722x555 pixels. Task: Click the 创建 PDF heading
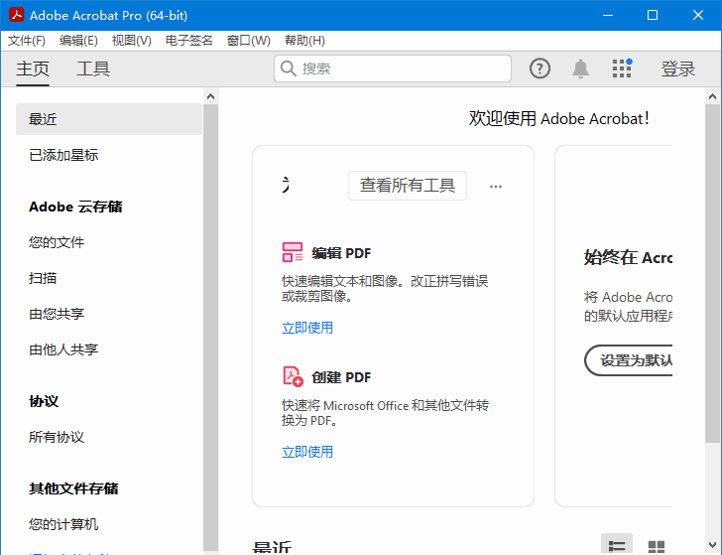click(341, 377)
